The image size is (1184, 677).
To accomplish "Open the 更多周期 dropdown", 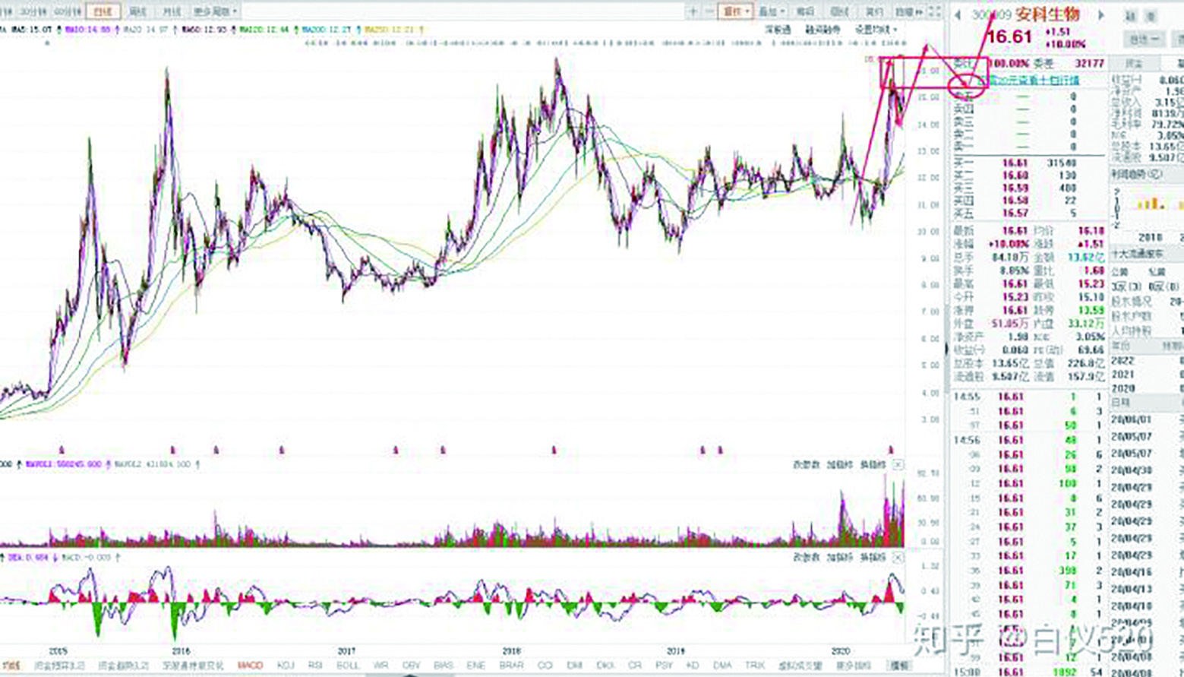I will point(215,11).
